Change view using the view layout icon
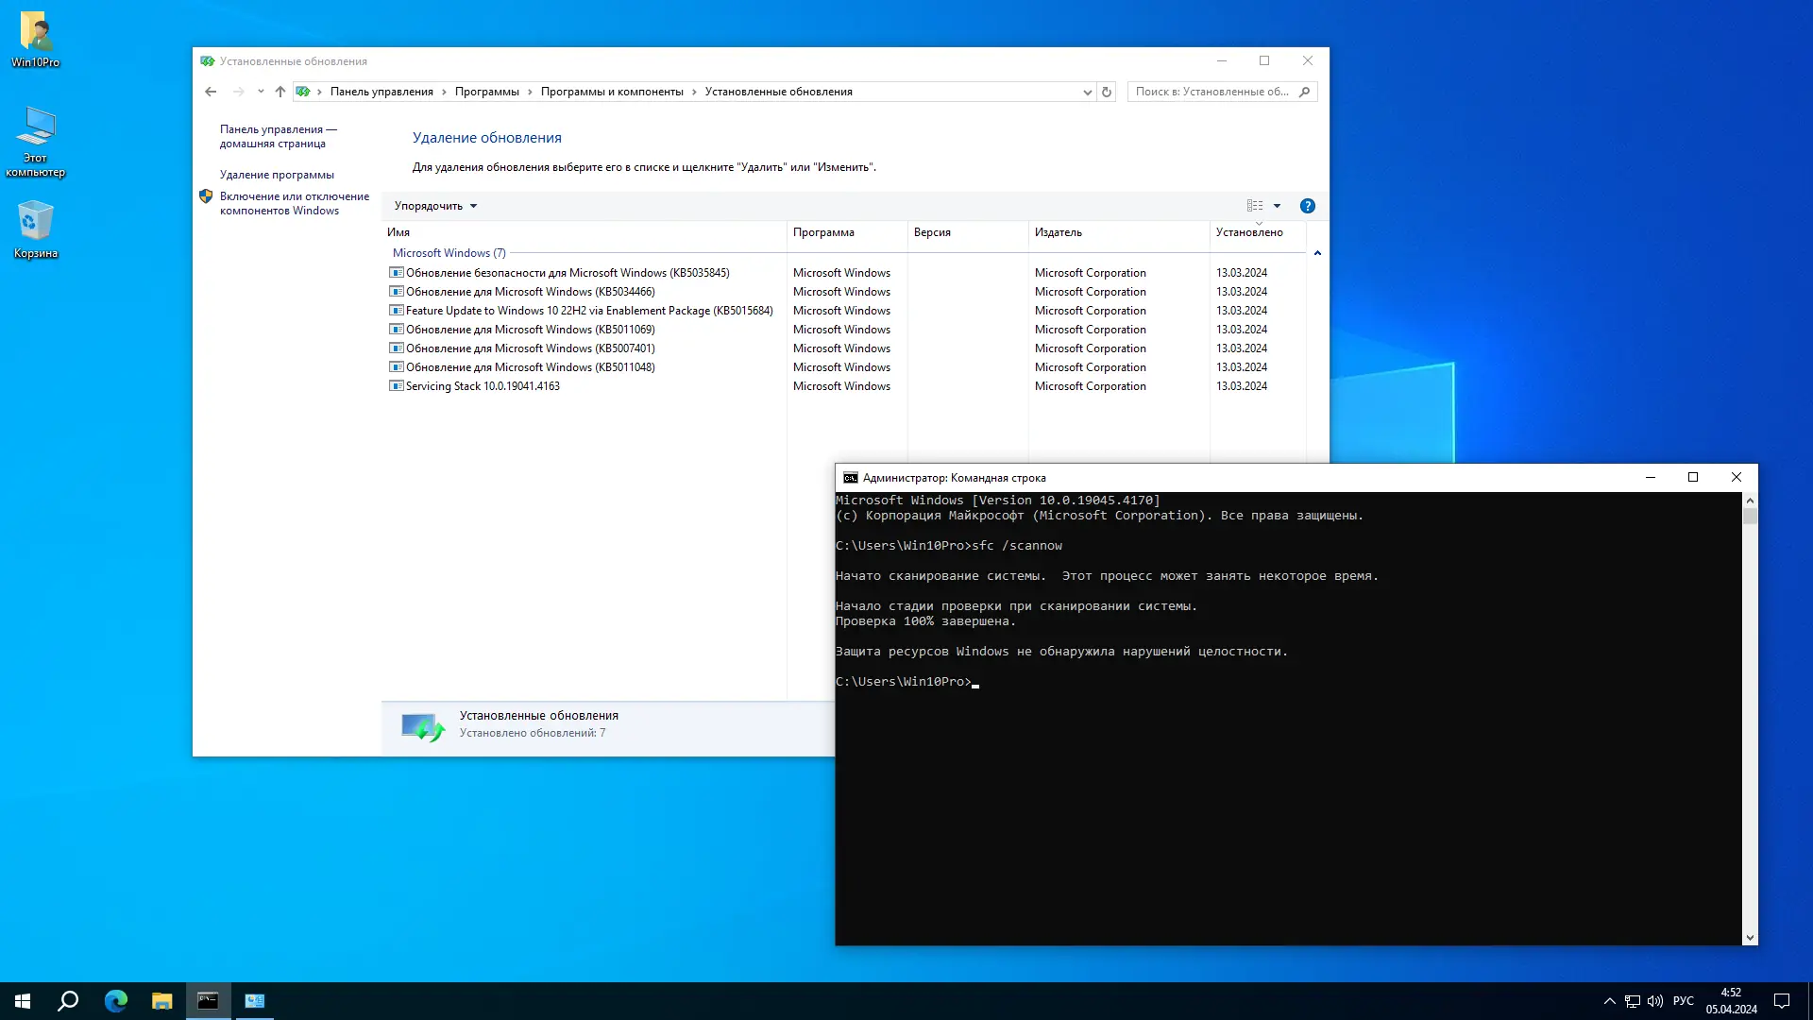This screenshot has width=1813, height=1020. [x=1254, y=206]
